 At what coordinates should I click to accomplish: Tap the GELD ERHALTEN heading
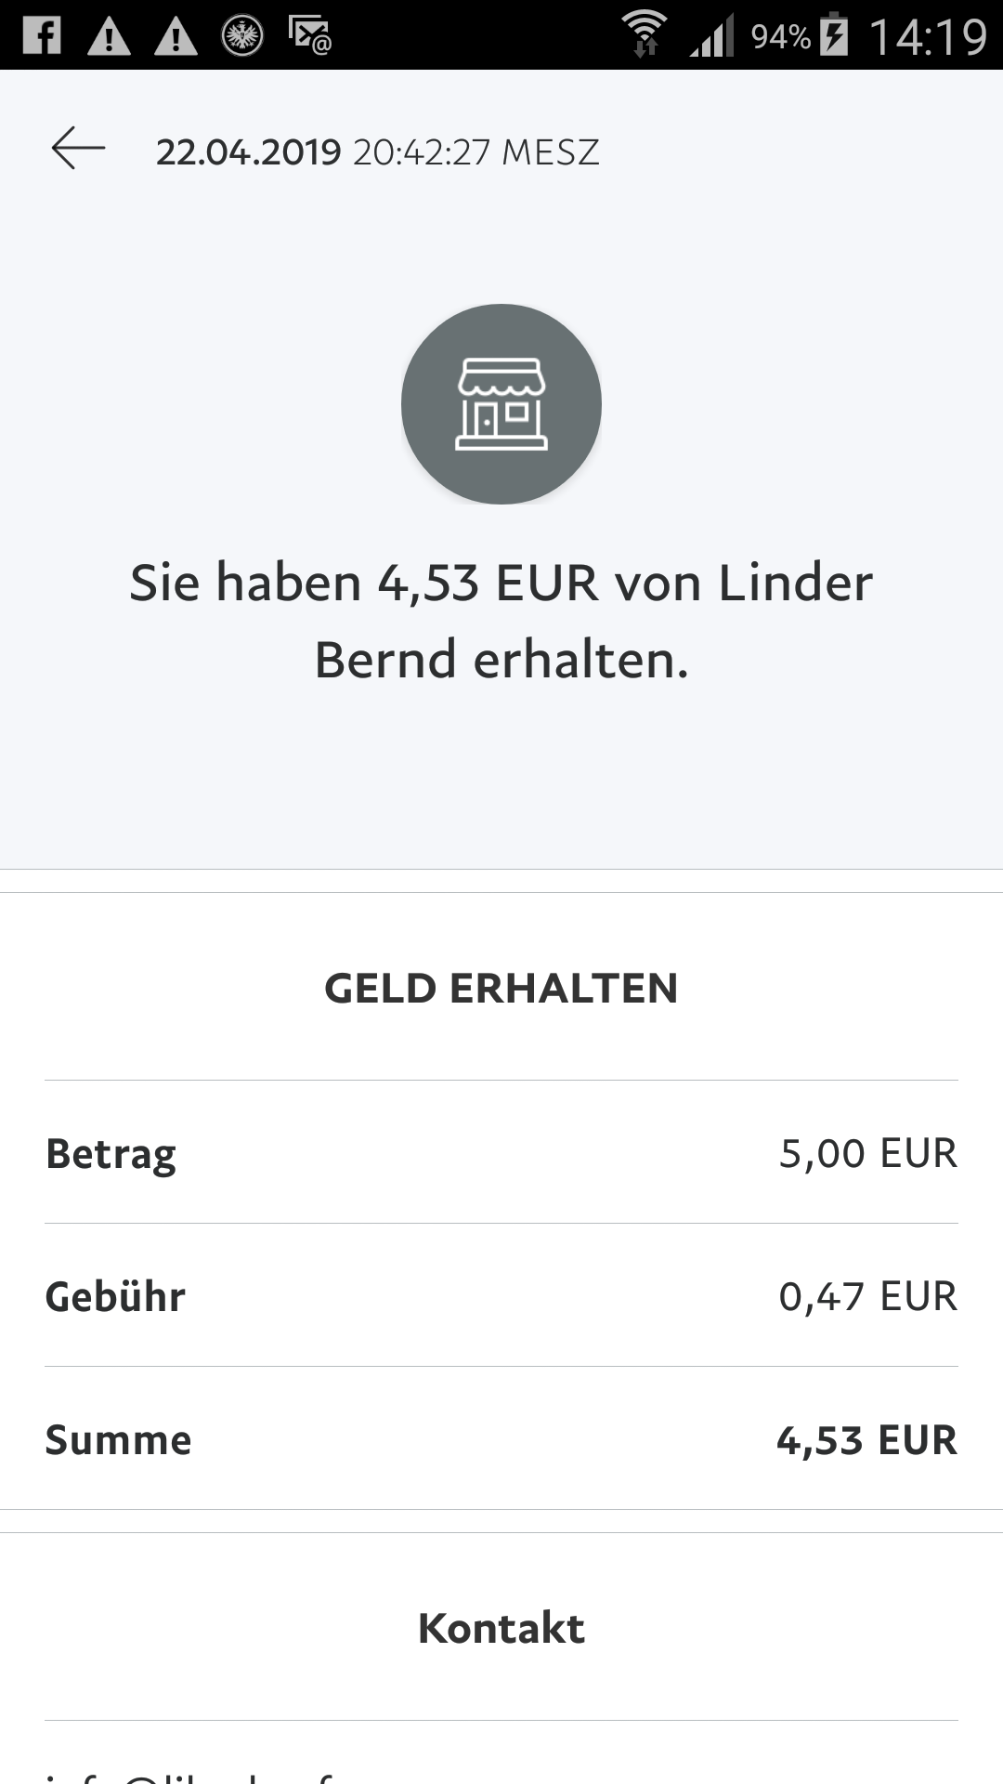[501, 988]
